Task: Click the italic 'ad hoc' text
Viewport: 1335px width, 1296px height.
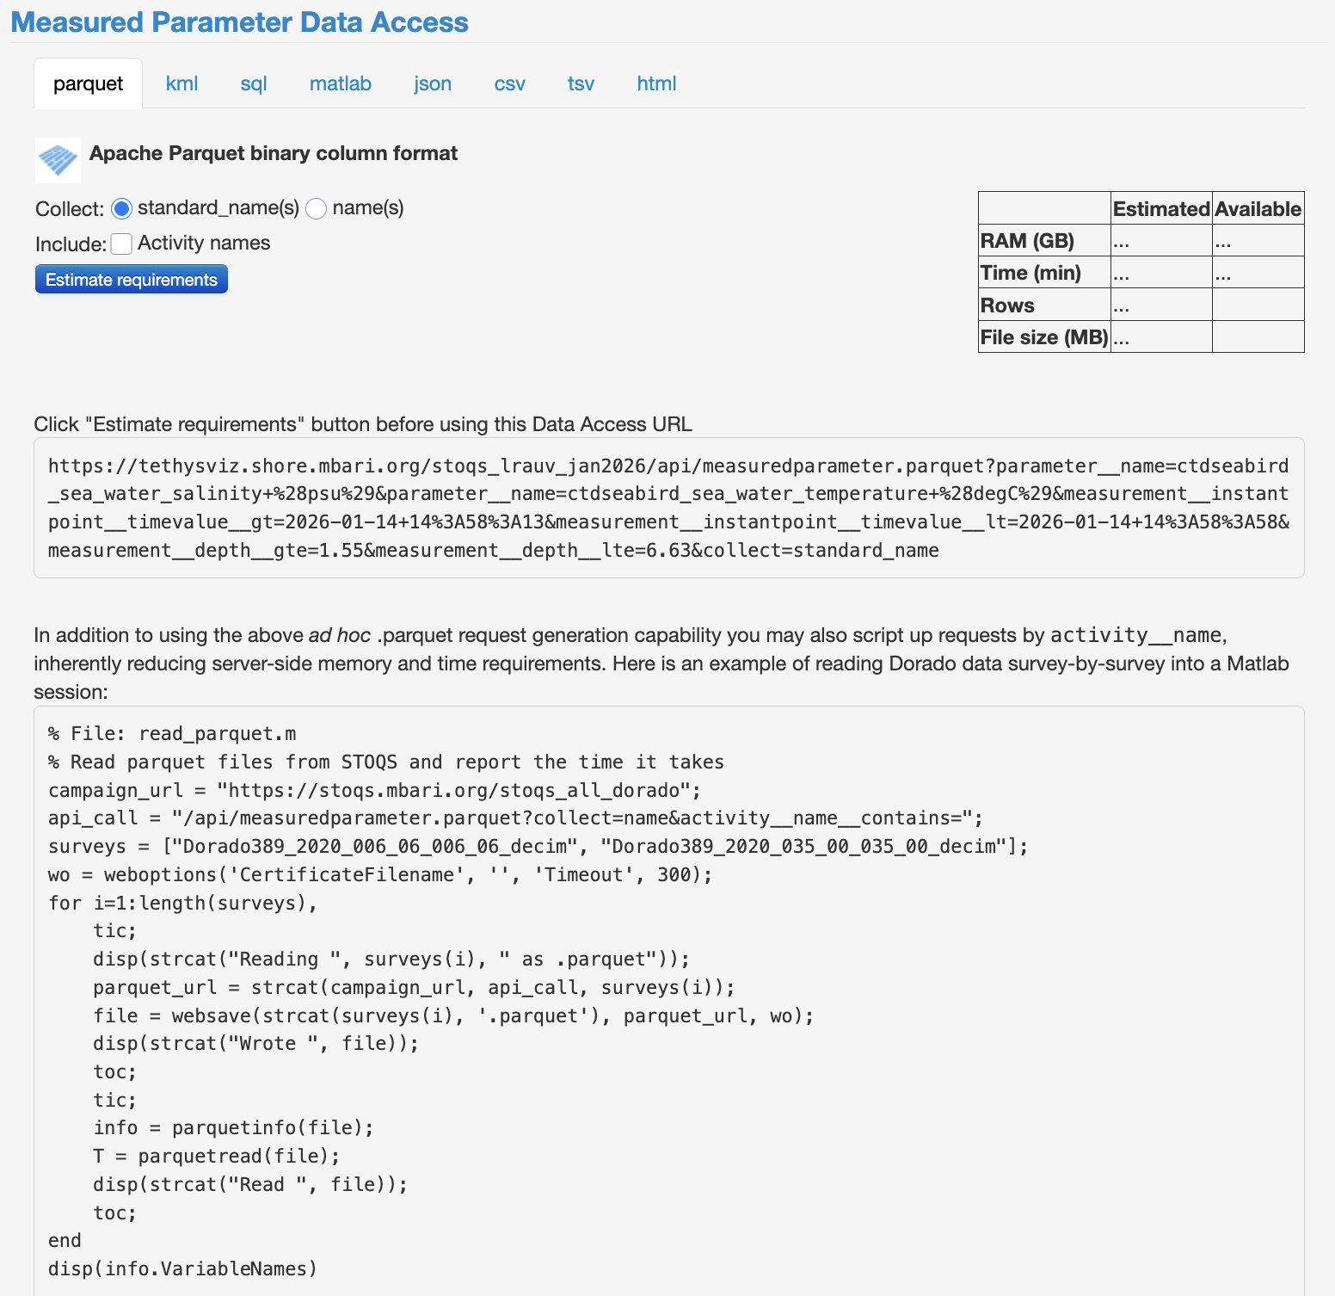Action: pyautogui.click(x=340, y=635)
